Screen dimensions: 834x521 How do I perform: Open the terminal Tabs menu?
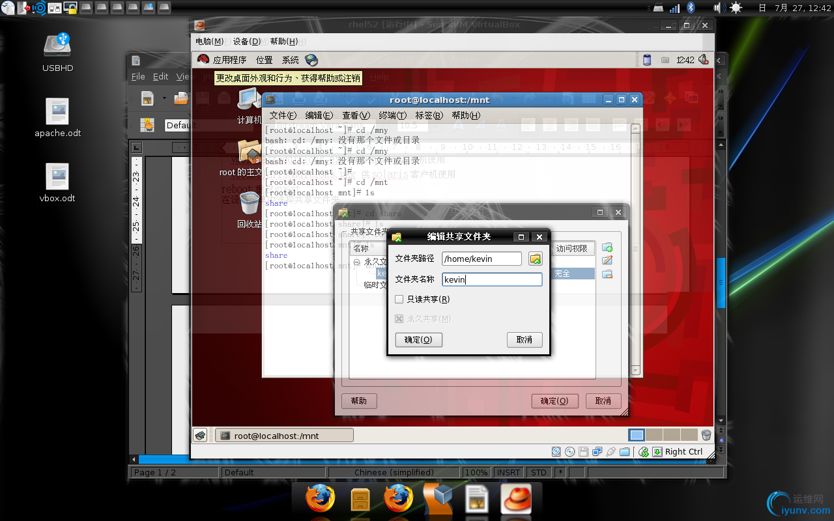[x=429, y=115]
